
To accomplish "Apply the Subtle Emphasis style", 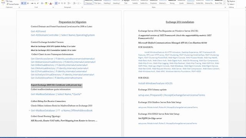I will 144,2.
